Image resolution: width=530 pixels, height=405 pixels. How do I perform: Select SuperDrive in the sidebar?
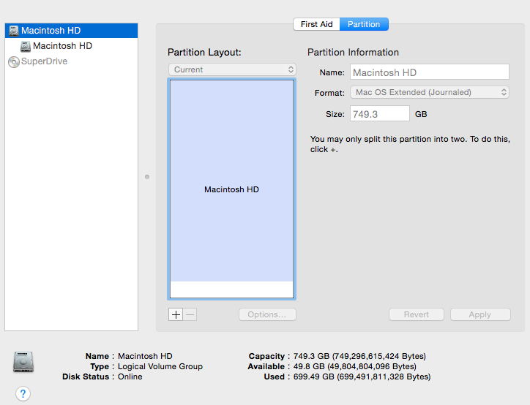(71, 61)
